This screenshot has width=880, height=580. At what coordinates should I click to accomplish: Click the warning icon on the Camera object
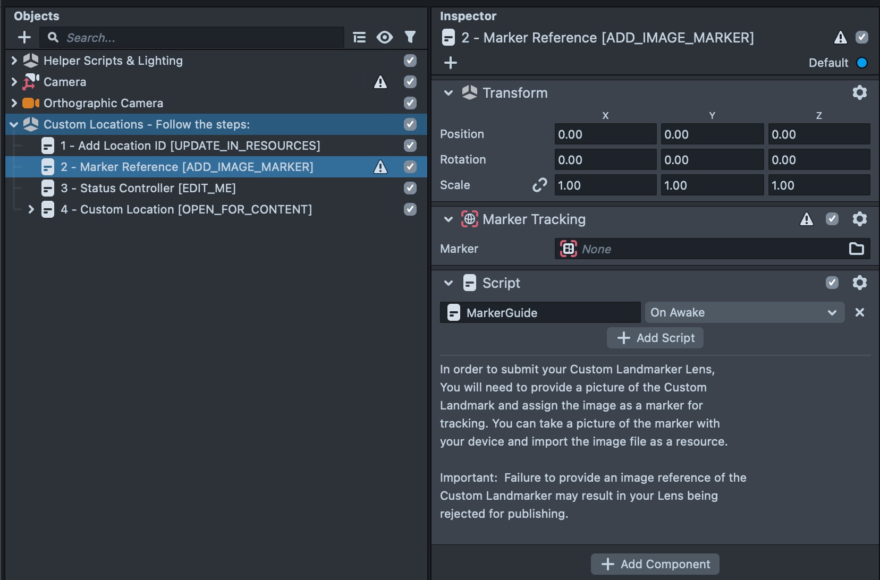(x=381, y=82)
